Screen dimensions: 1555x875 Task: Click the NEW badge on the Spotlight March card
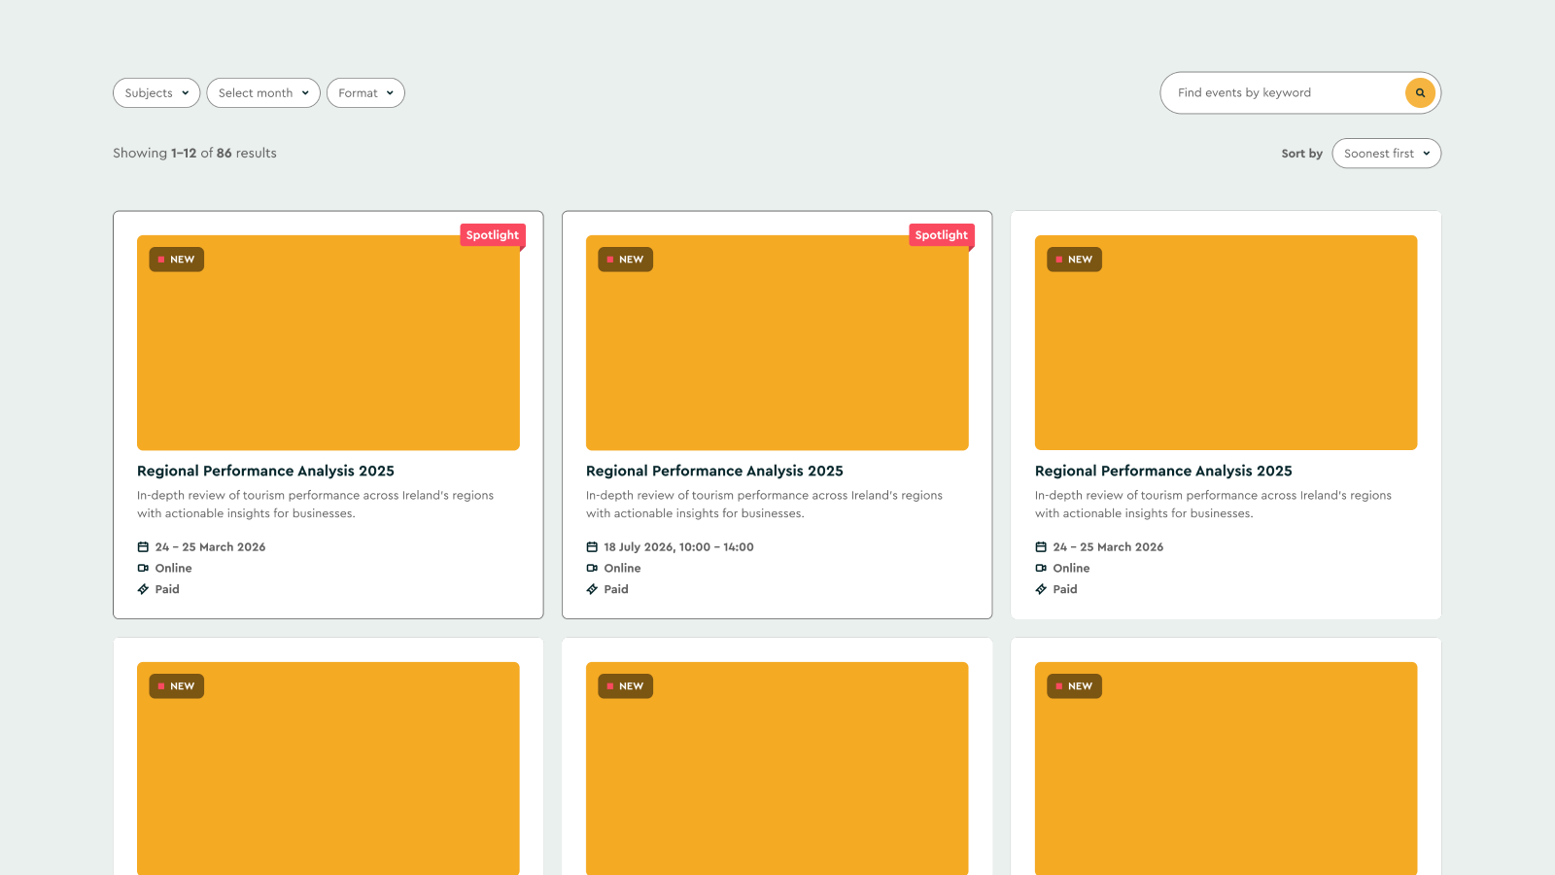[176, 260]
